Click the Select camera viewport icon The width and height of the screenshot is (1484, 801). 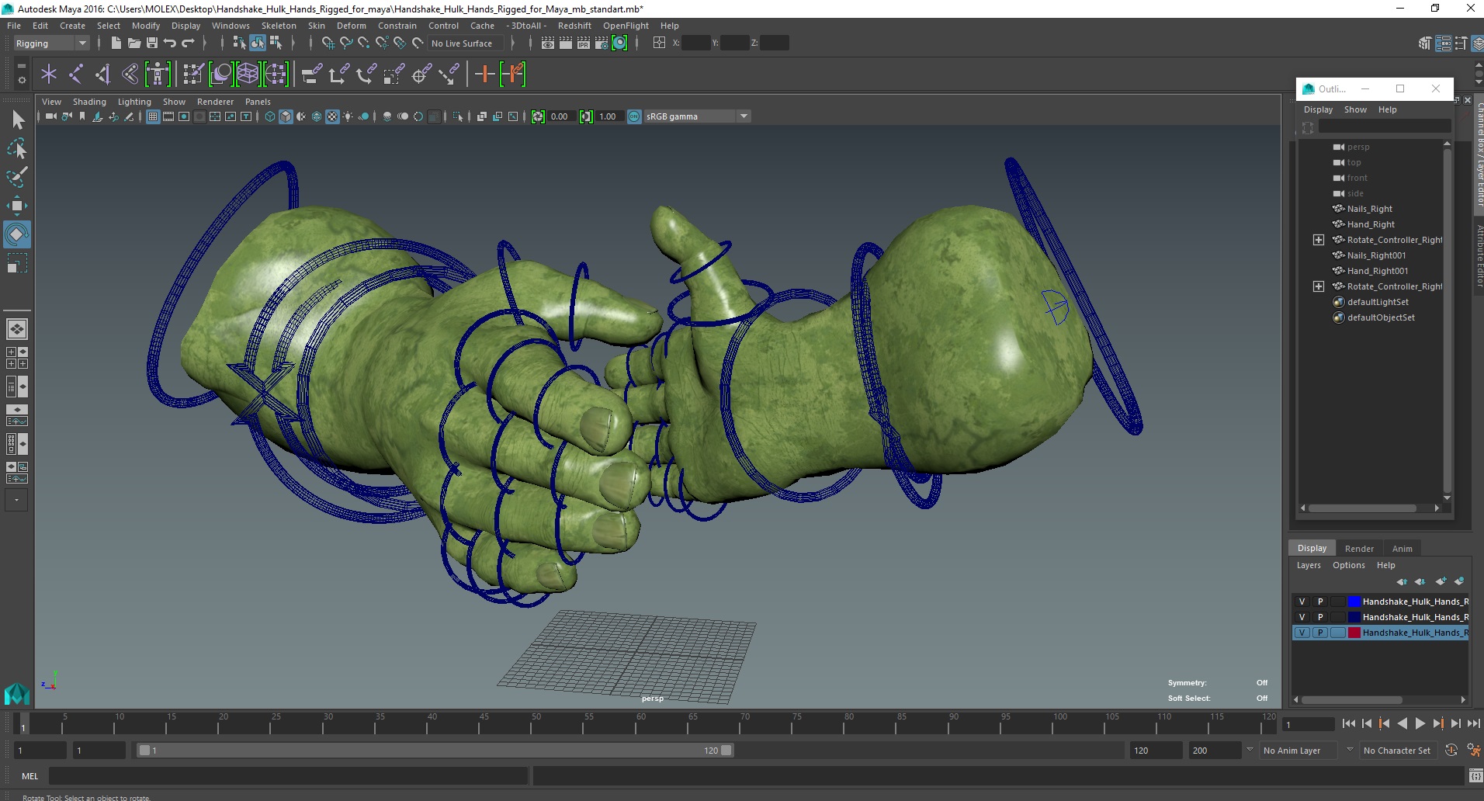pyautogui.click(x=51, y=116)
